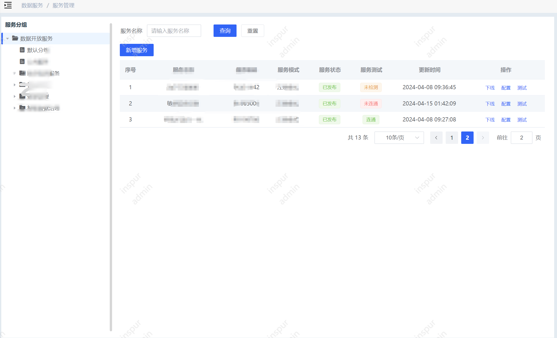This screenshot has width=557, height=338.
Task: Click the next page arrow
Action: click(483, 138)
